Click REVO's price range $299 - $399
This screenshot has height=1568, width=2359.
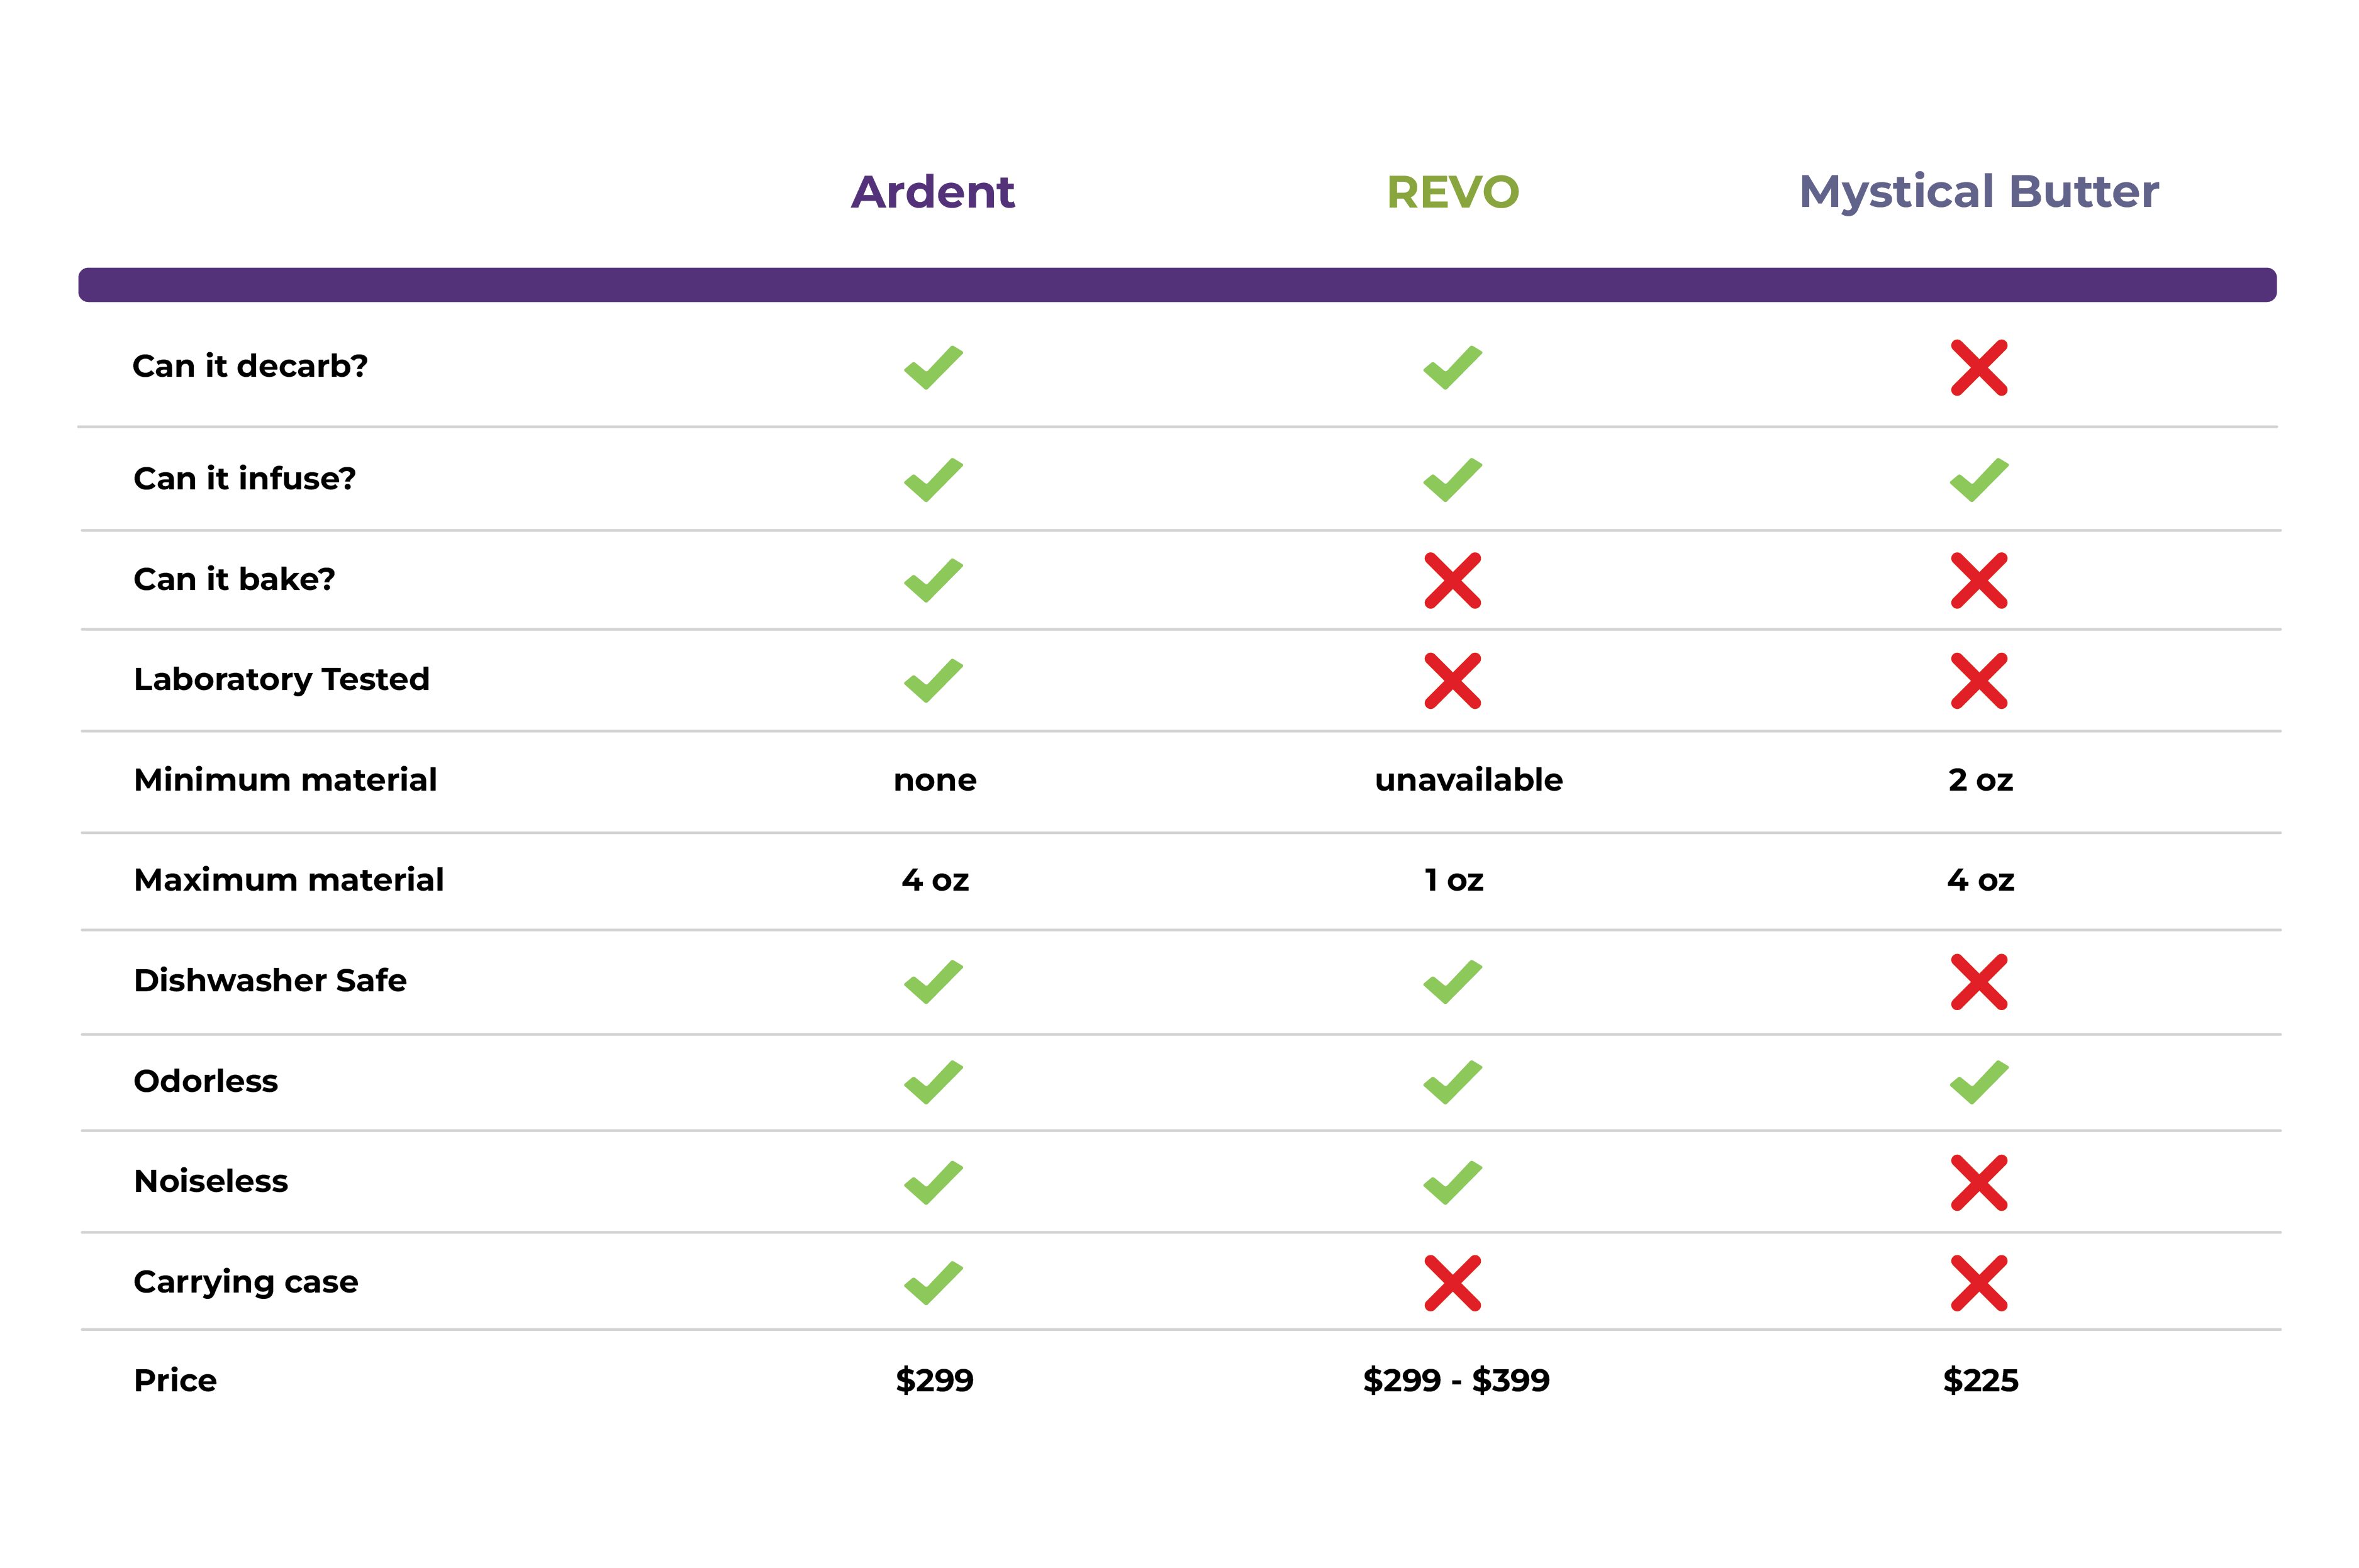[x=1456, y=1380]
